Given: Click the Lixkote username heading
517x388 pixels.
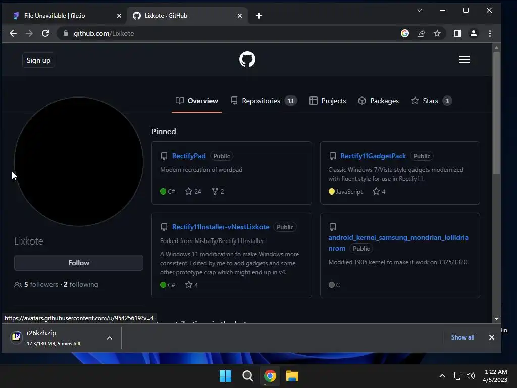Looking at the screenshot, I should pos(29,241).
